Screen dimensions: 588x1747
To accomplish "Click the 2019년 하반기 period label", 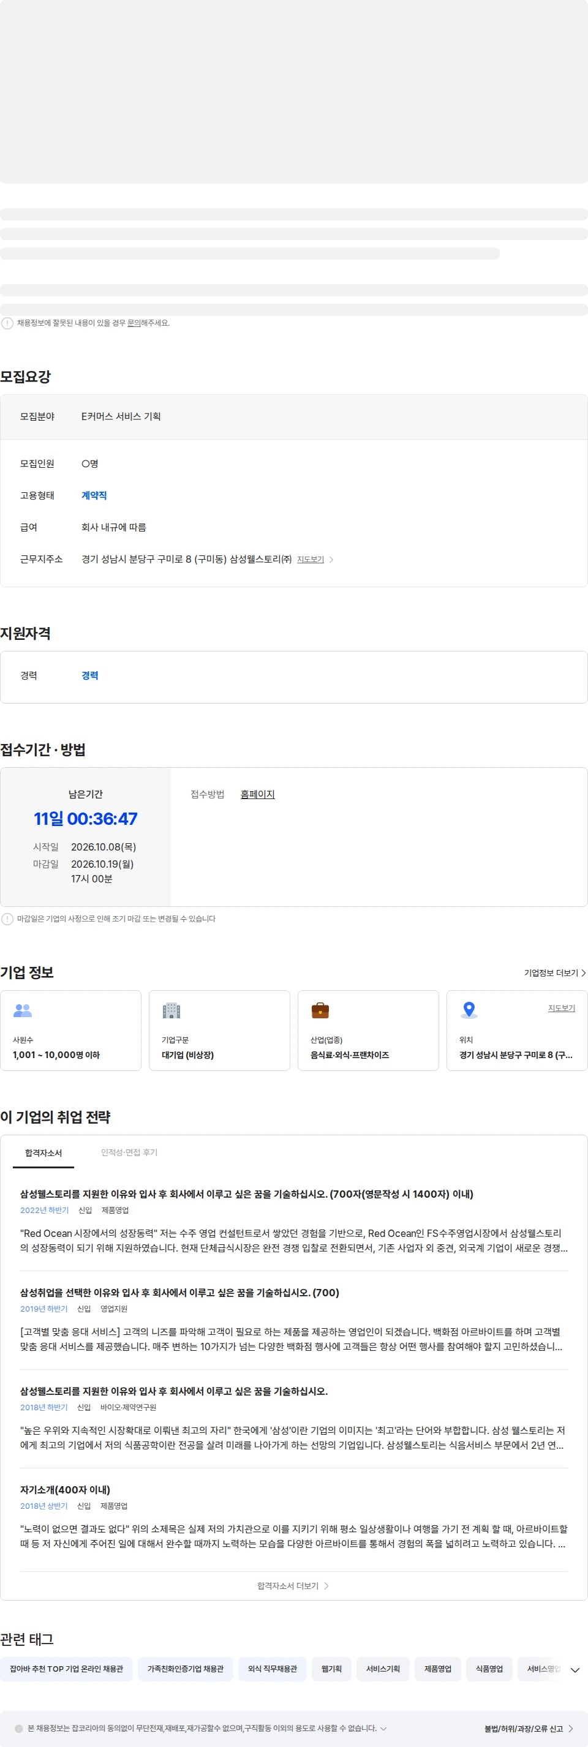I will coord(43,1309).
